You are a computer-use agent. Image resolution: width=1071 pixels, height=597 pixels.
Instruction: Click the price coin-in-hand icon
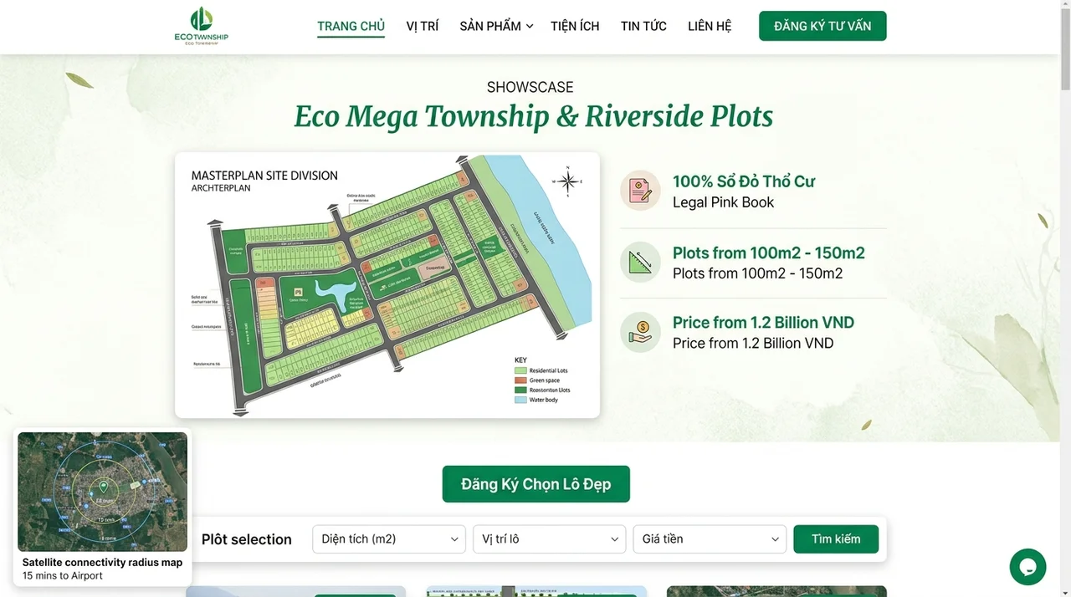[640, 332]
